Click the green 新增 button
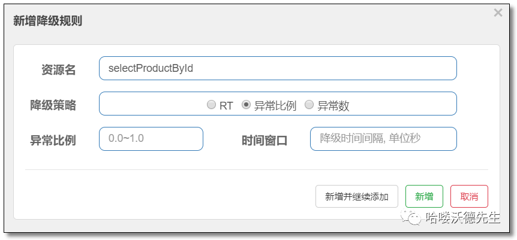 point(424,196)
